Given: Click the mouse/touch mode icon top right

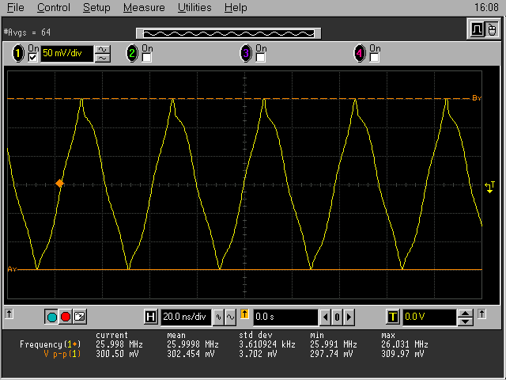Looking at the screenshot, I should (x=492, y=30).
